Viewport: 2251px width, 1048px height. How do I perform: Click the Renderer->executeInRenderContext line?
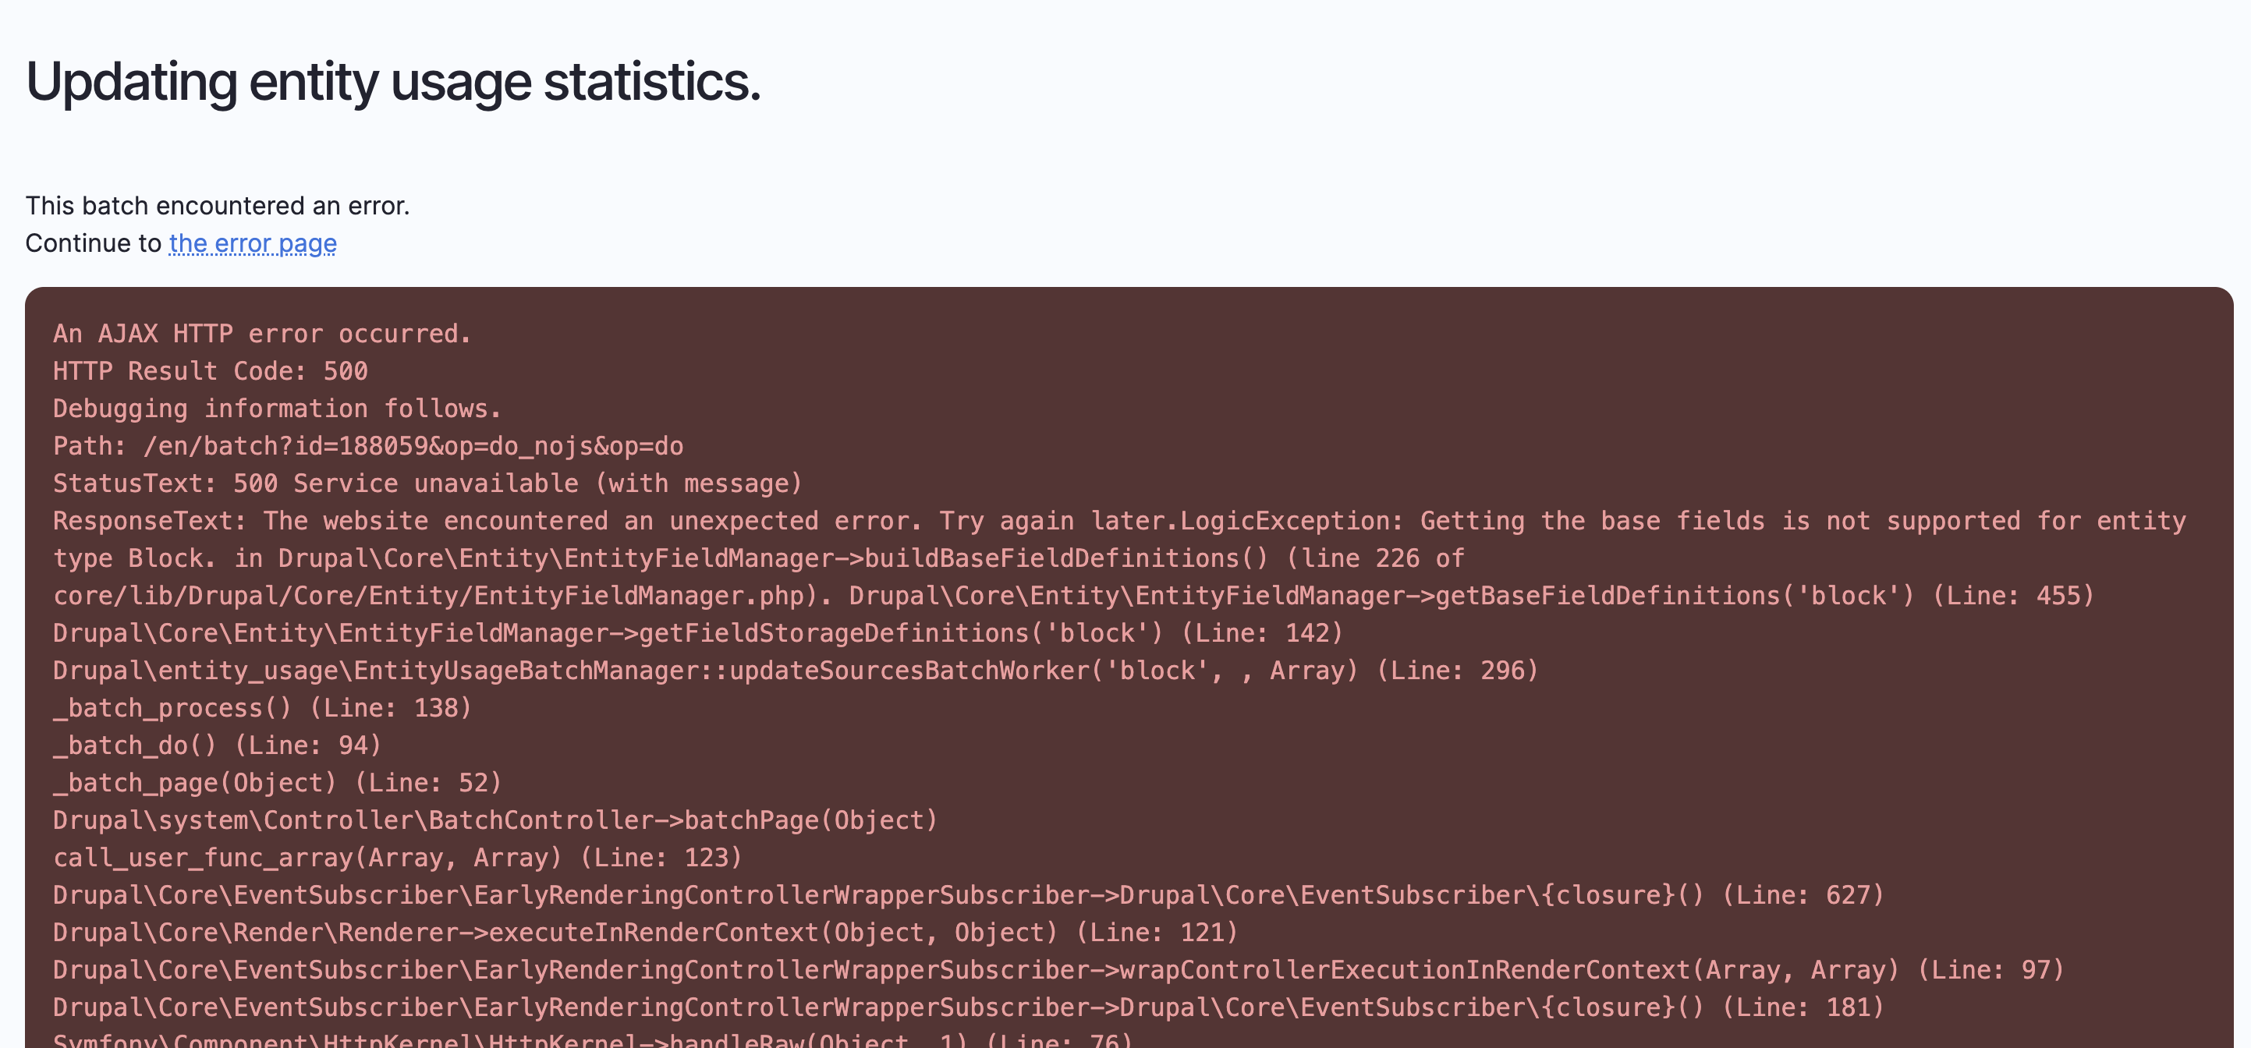pos(645,933)
